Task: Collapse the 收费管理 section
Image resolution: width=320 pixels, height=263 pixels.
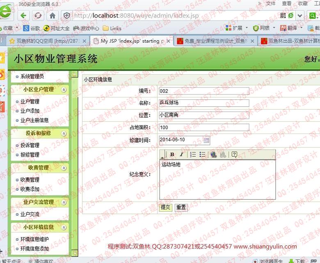Action: coord(64,168)
